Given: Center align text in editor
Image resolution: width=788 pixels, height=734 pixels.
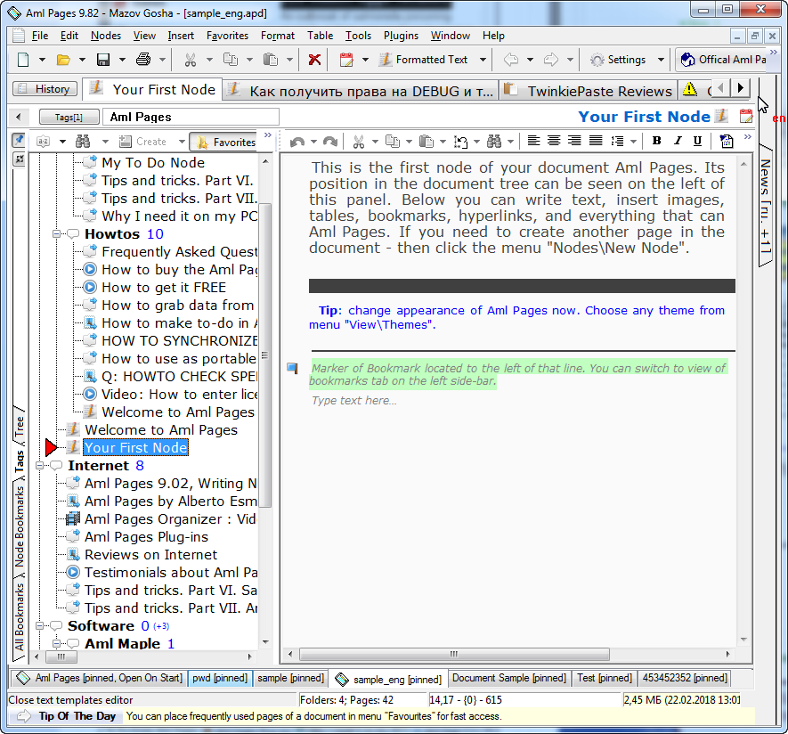Looking at the screenshot, I should (554, 141).
